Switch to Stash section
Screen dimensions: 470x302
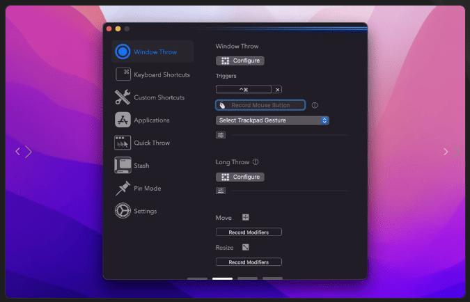141,166
